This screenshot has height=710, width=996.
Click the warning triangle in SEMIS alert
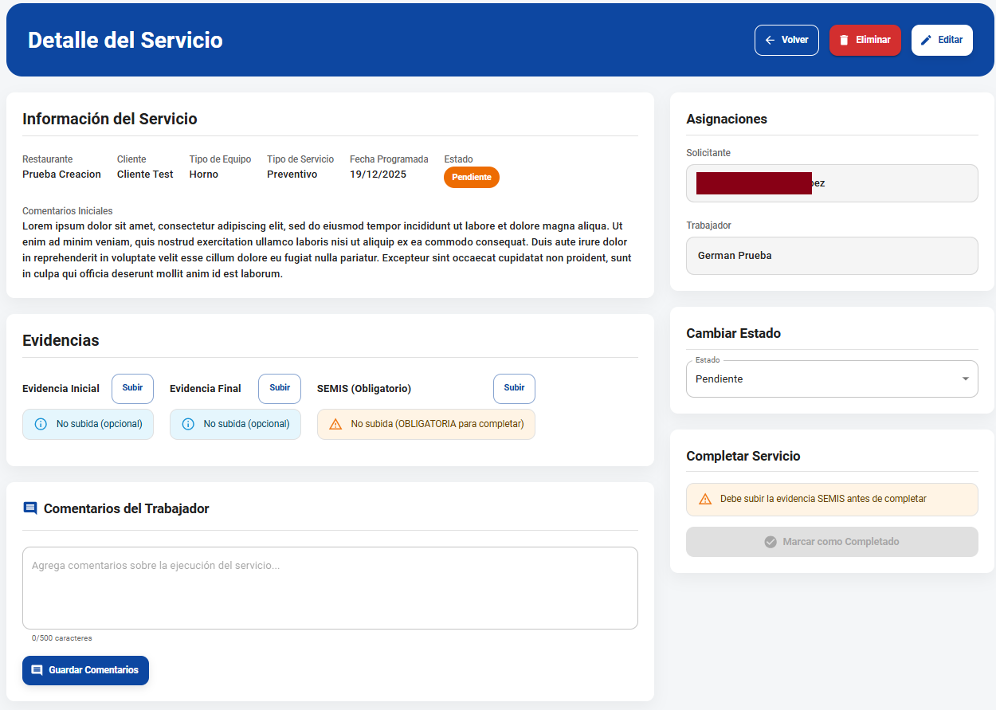point(335,424)
